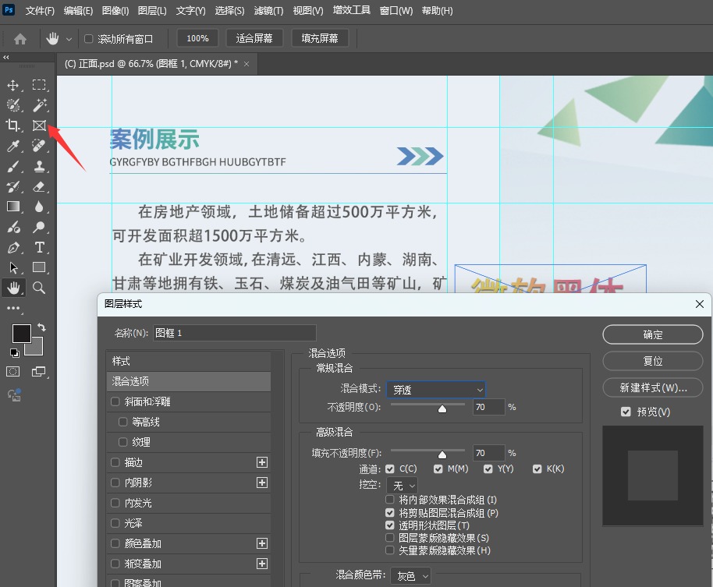
Task: Enable 纹理 checkbox
Action: pos(122,442)
